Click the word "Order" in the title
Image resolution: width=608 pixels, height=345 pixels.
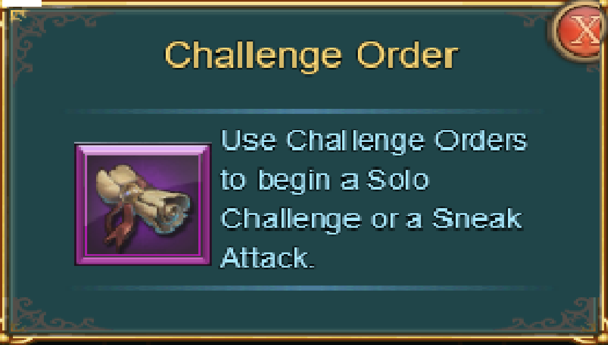(408, 54)
